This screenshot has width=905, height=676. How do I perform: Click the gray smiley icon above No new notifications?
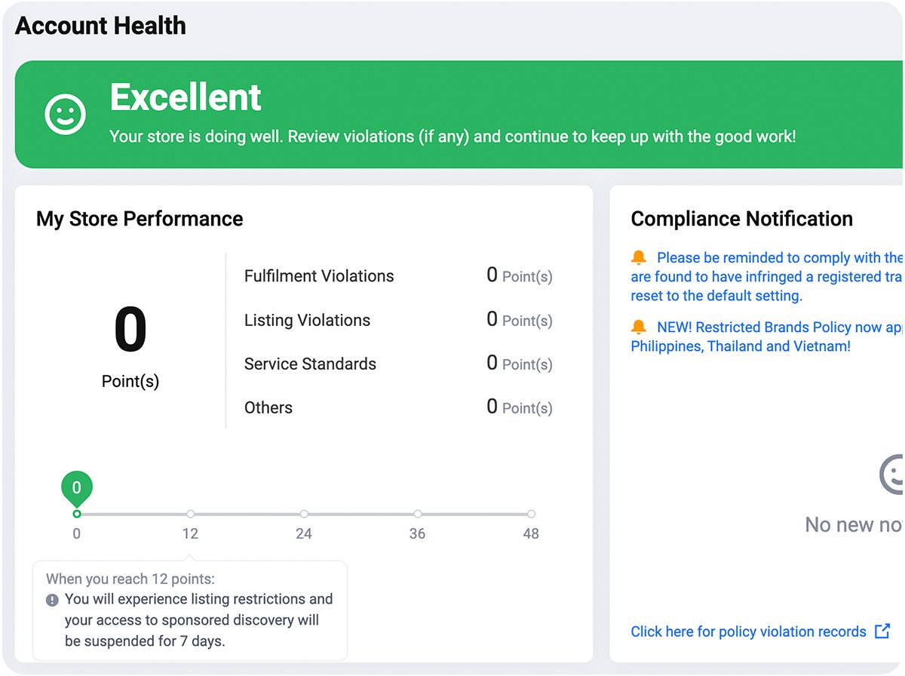892,475
